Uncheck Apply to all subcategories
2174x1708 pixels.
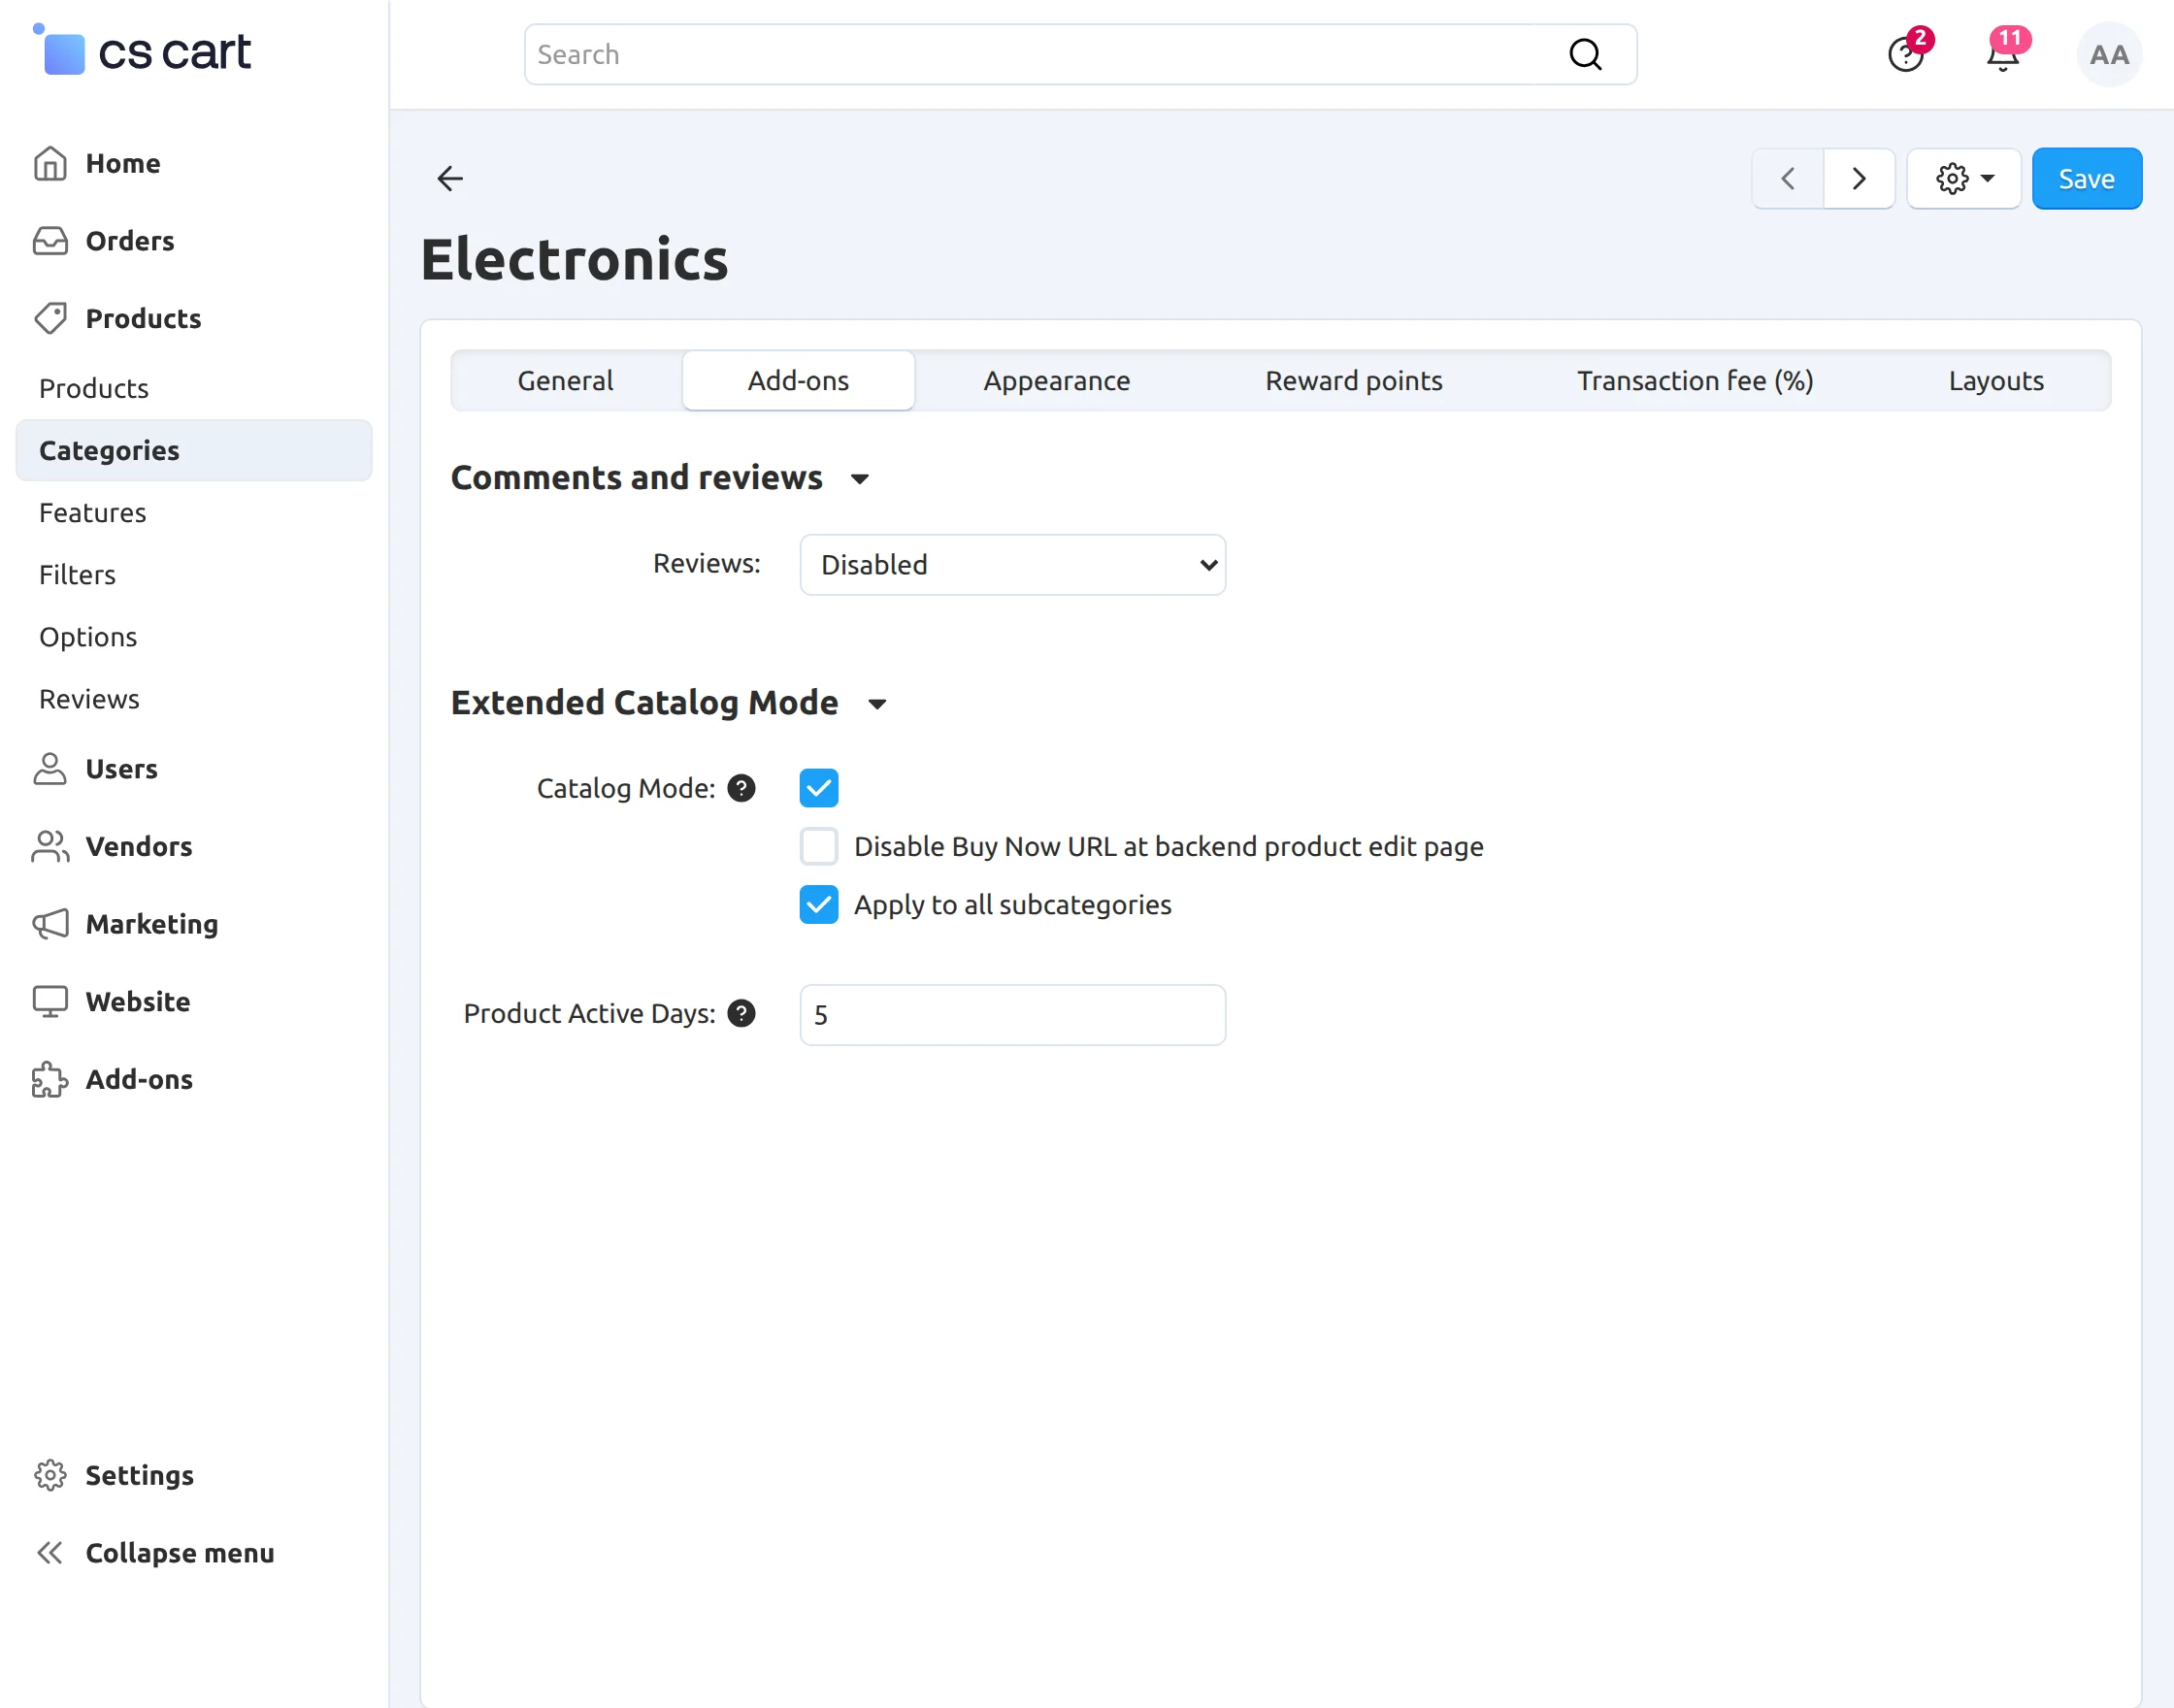pyautogui.click(x=819, y=905)
